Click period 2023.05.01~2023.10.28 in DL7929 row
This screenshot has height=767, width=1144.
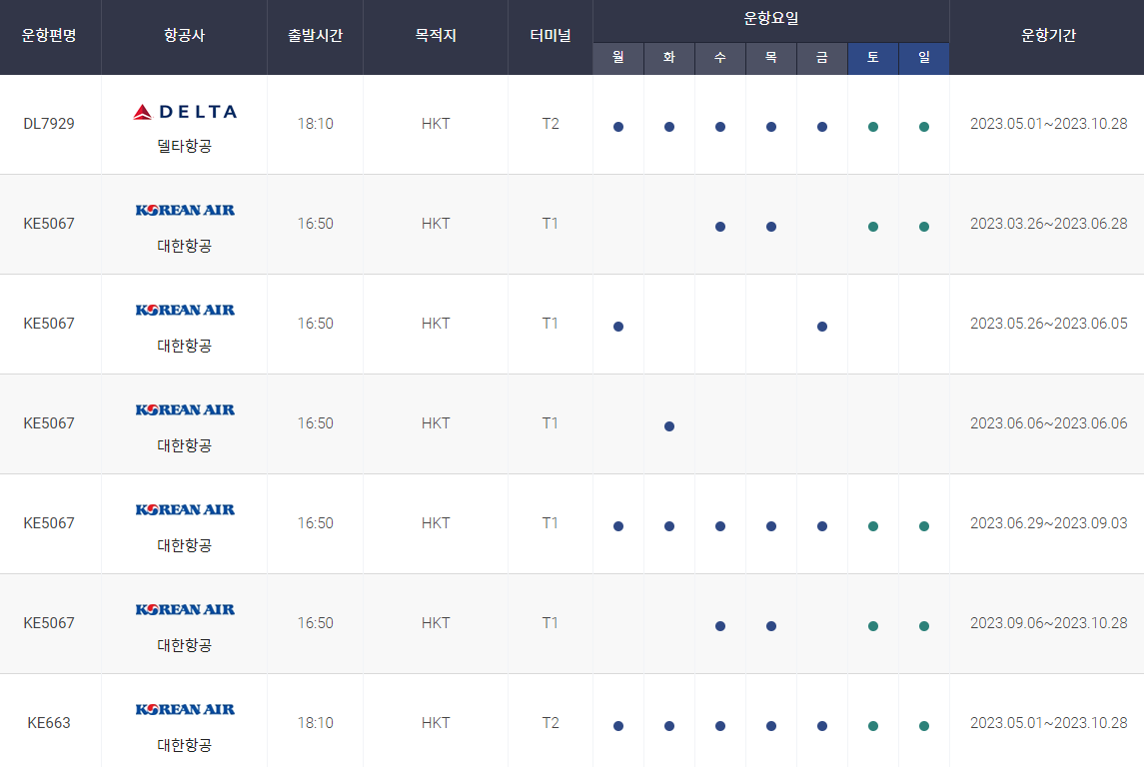(1048, 124)
